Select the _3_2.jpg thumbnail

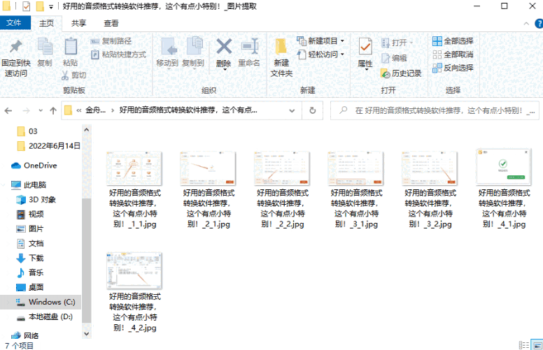pos(430,168)
